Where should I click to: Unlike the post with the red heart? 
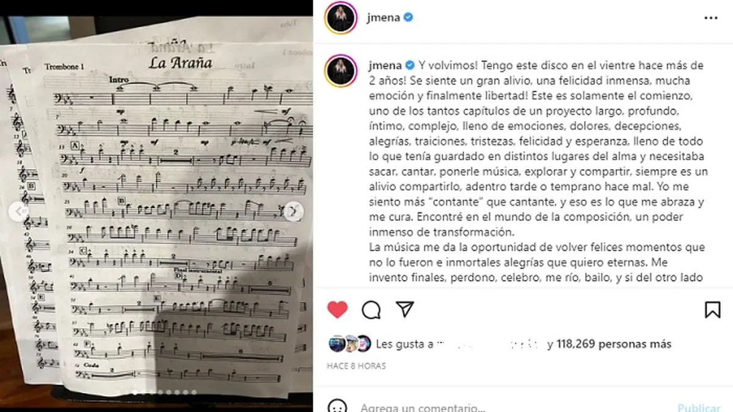point(337,310)
